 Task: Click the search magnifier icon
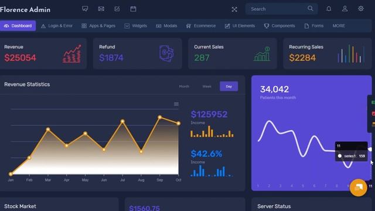click(x=310, y=9)
